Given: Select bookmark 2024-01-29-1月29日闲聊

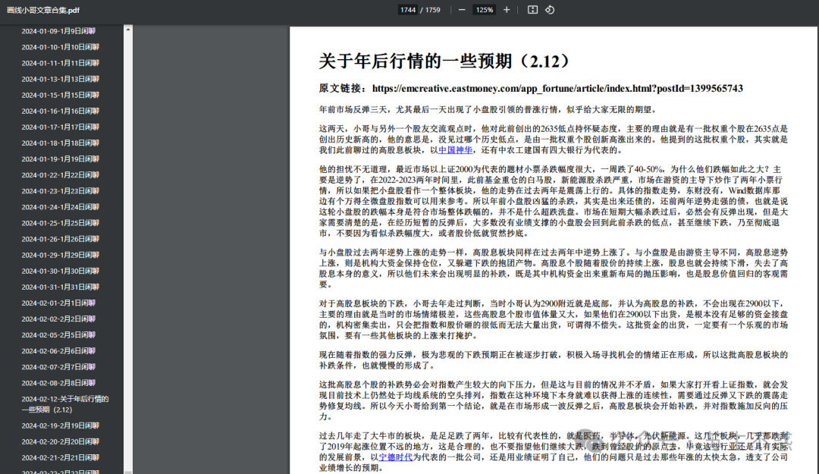Looking at the screenshot, I should pos(61,255).
